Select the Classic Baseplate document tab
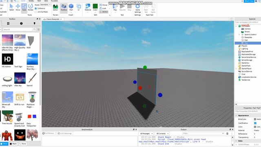This screenshot has width=261, height=147. point(53,19)
